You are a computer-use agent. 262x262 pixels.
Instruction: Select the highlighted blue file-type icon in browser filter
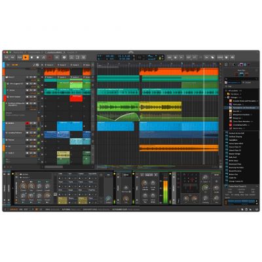point(241,75)
